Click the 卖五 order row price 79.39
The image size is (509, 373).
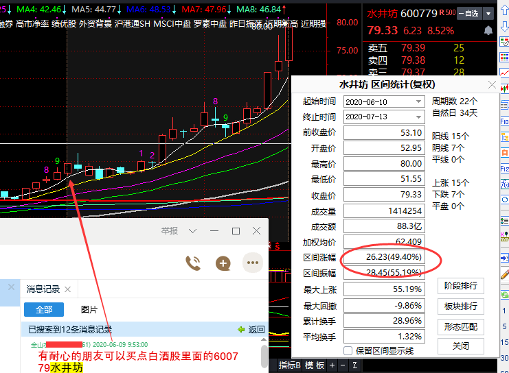413,48
